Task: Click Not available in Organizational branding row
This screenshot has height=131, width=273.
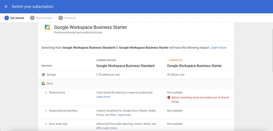Action: click(x=175, y=111)
